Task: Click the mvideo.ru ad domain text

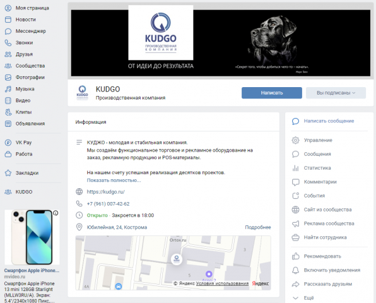Action: [15, 276]
